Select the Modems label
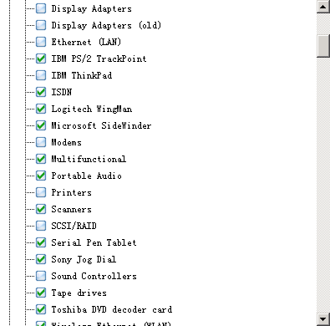 66,142
